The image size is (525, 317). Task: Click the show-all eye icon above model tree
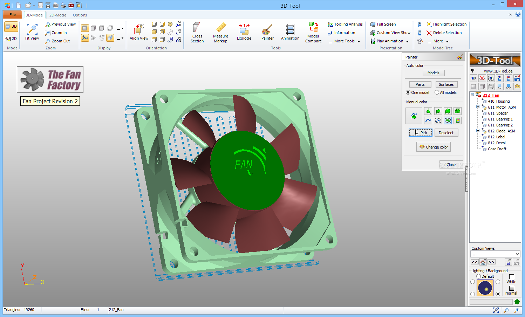point(473,78)
